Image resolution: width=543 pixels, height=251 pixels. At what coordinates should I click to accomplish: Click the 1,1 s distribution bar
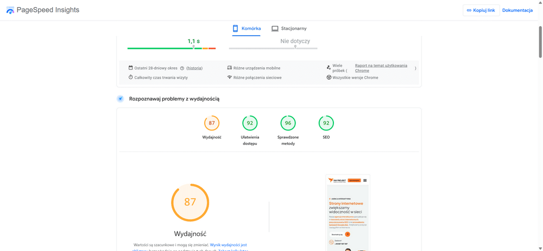point(172,48)
